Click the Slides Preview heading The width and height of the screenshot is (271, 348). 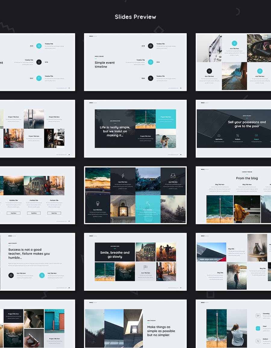pos(135,17)
